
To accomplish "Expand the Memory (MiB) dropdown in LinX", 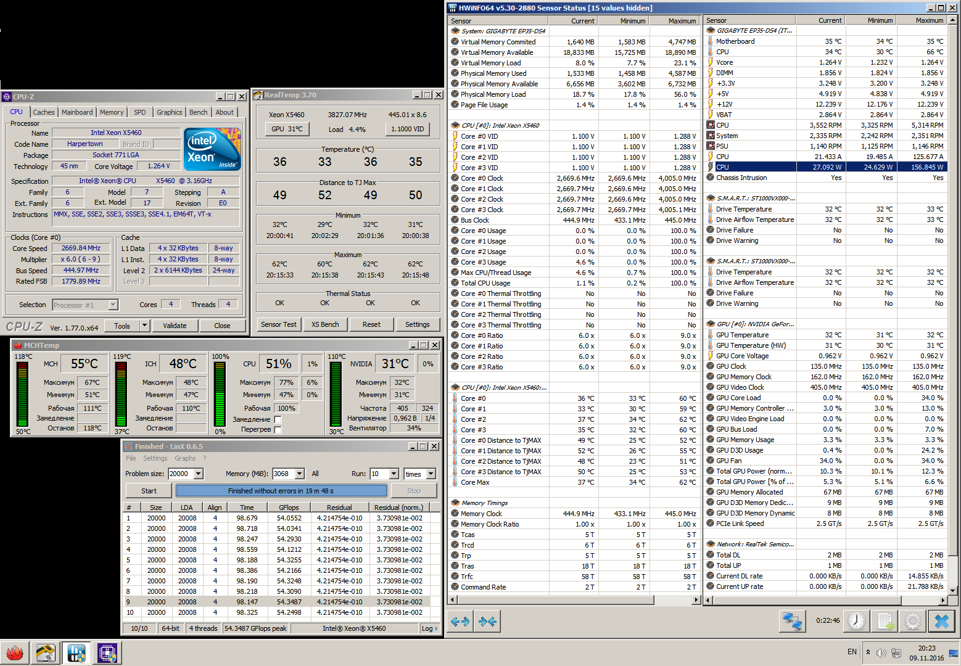I will pyautogui.click(x=300, y=474).
